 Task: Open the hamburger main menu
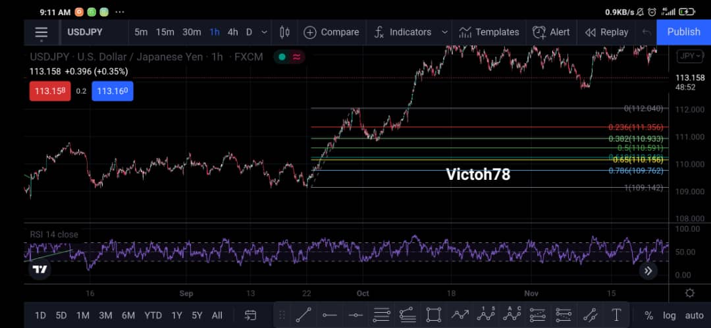(x=41, y=32)
